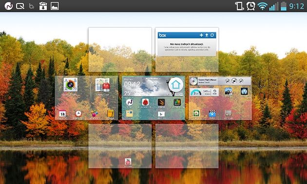Click the upload arrow in Box widget
Viewport: 307px width, 184px height.
[207, 35]
